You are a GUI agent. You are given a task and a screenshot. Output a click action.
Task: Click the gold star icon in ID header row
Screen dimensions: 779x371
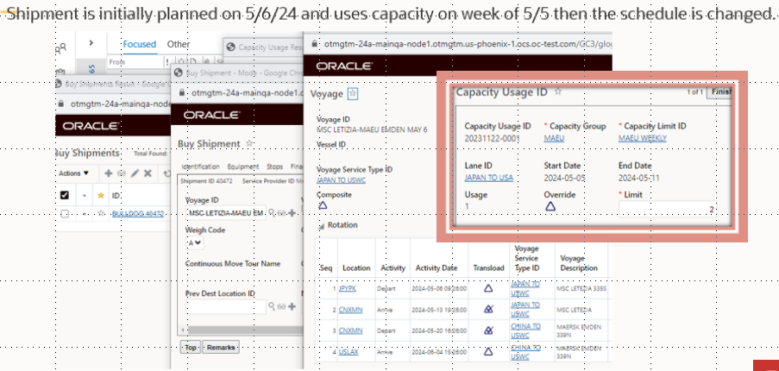click(101, 196)
